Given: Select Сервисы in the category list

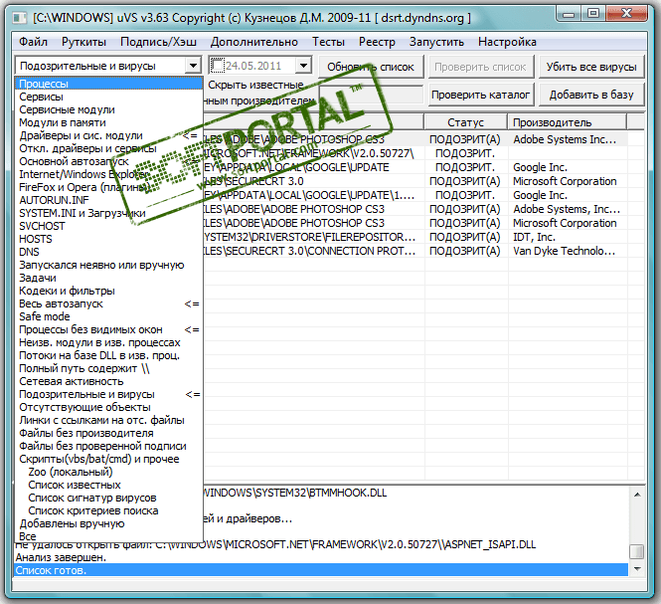Looking at the screenshot, I should coord(108,97).
